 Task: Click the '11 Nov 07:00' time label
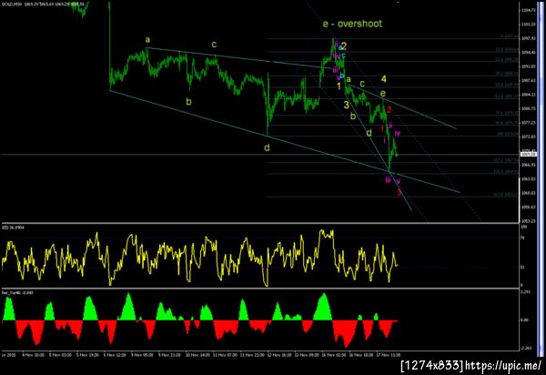(x=225, y=355)
